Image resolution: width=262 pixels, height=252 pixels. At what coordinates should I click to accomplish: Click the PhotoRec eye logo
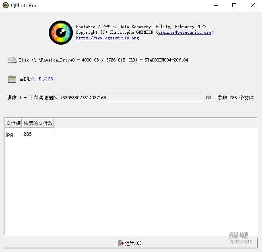(x=61, y=33)
